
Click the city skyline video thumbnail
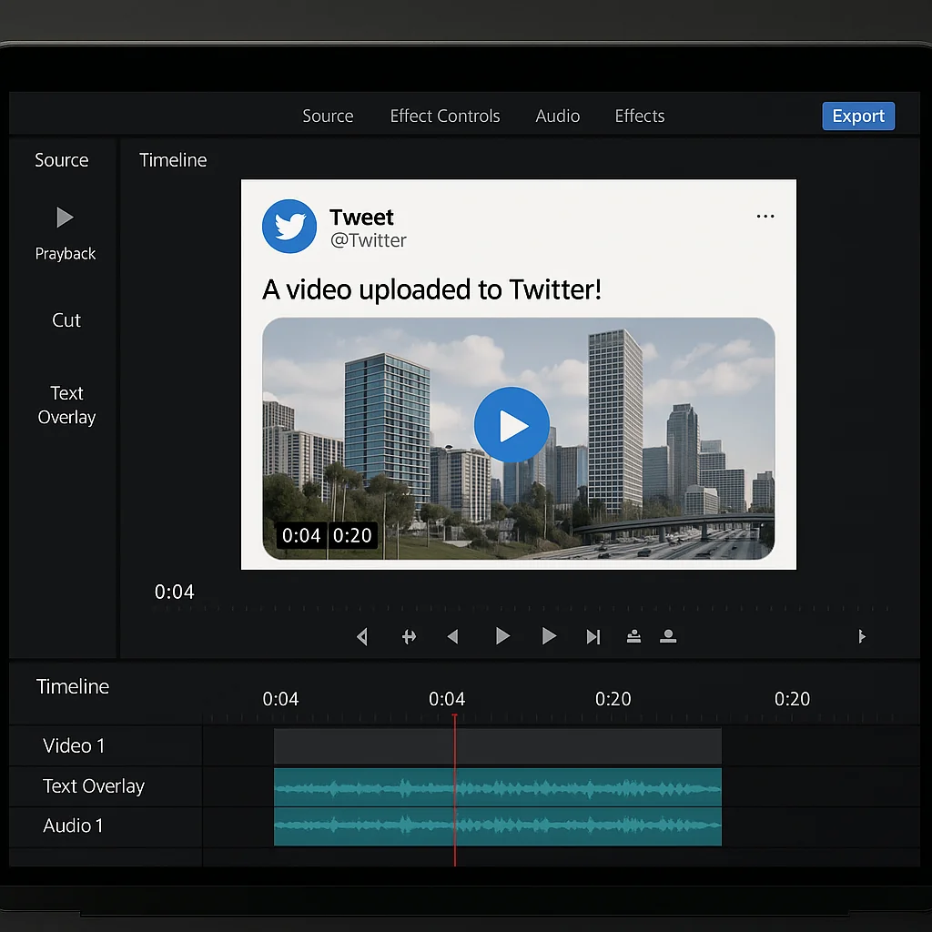tap(518, 439)
